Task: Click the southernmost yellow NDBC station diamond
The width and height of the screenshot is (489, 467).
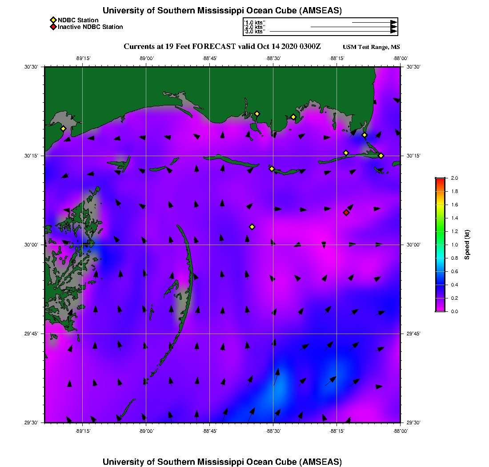Action: point(252,227)
